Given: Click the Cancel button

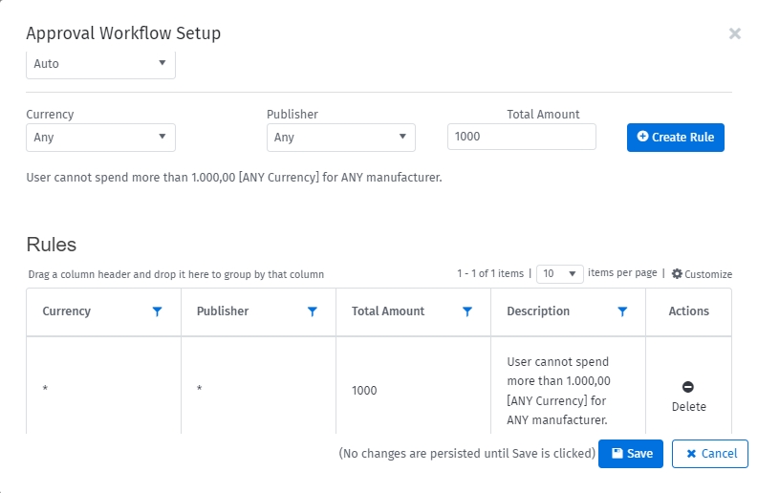Looking at the screenshot, I should pos(709,454).
